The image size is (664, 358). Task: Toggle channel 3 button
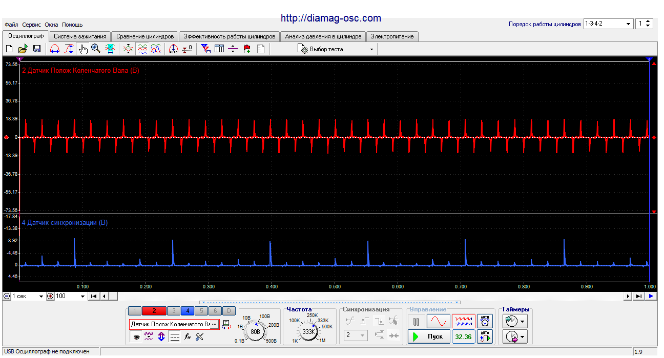click(174, 311)
